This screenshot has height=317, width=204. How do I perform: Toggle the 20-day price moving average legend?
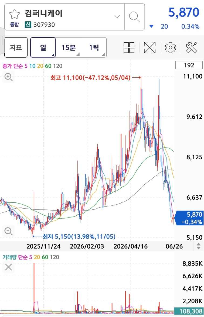pyautogui.click(x=40, y=66)
